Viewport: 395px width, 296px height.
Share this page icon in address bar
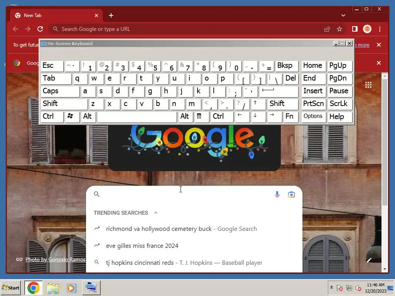[x=327, y=29]
